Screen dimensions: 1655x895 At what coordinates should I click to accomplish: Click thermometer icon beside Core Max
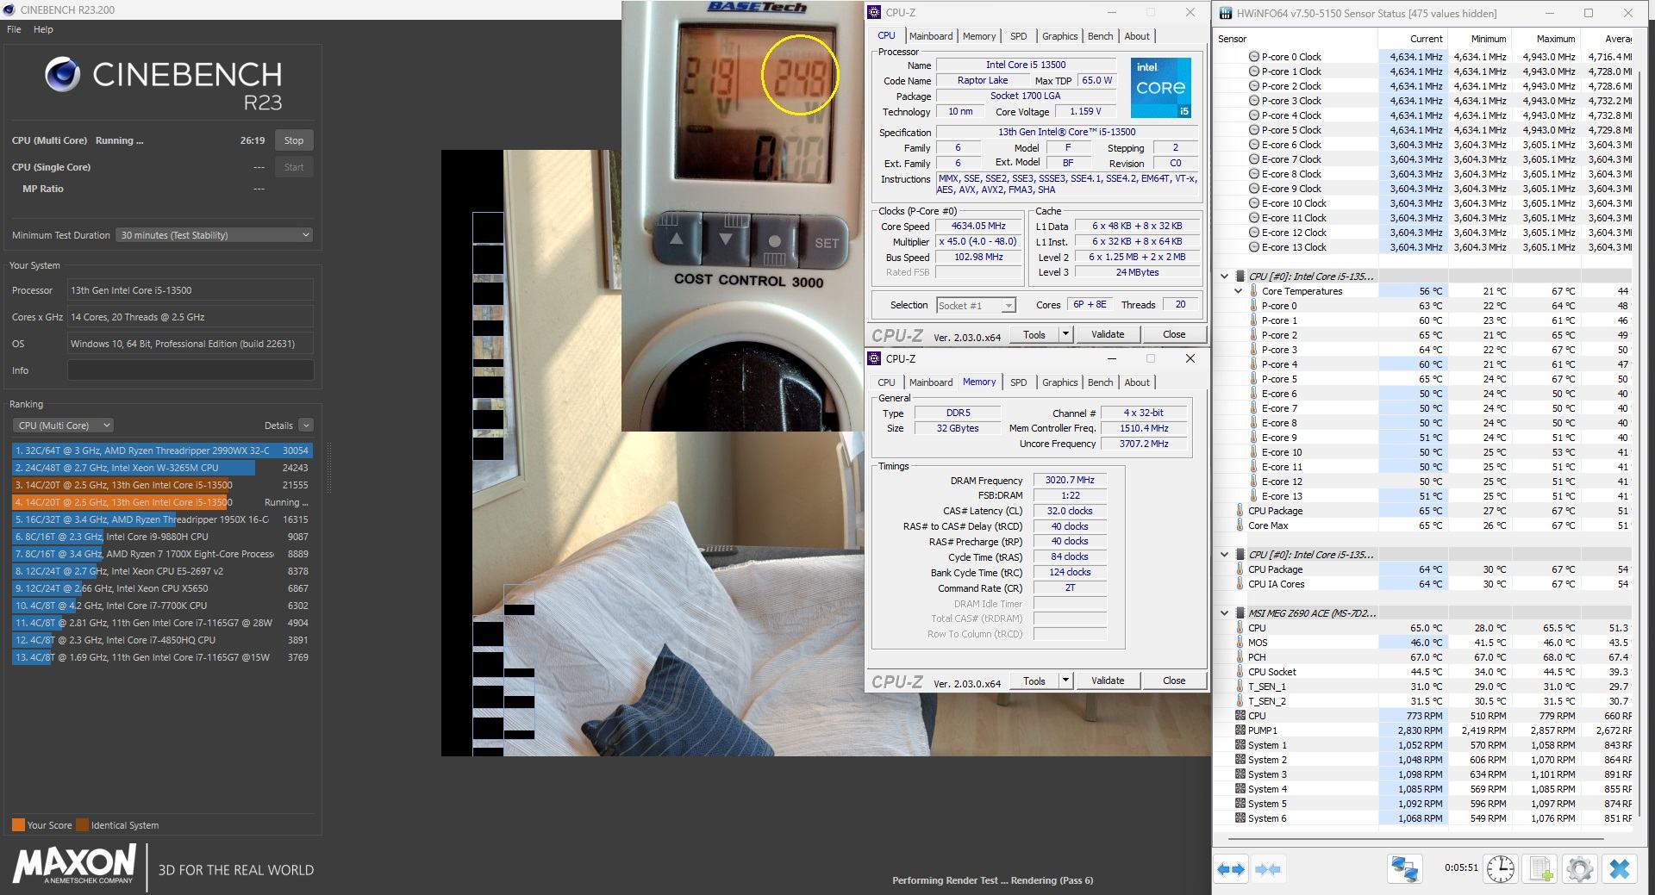click(x=1240, y=525)
